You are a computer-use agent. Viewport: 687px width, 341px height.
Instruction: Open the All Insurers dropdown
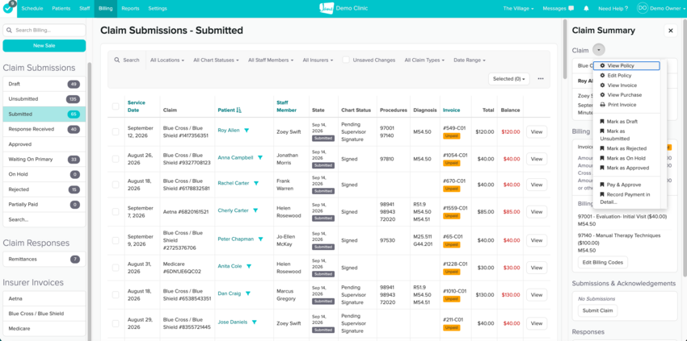click(x=318, y=60)
